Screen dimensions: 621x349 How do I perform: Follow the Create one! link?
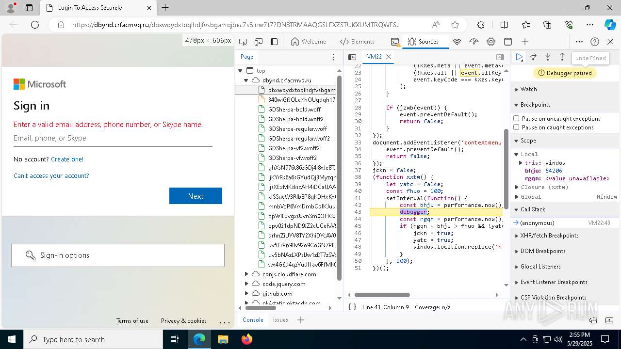[x=67, y=159]
